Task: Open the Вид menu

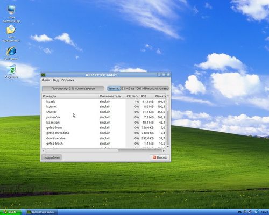Action: [55, 80]
